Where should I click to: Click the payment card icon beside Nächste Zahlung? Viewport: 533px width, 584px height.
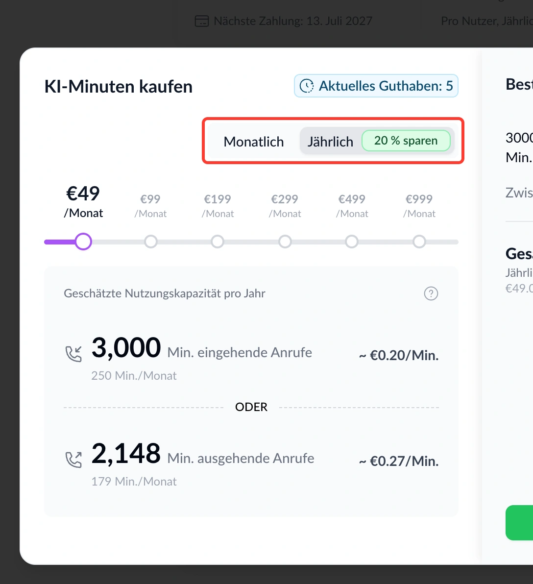tap(202, 21)
